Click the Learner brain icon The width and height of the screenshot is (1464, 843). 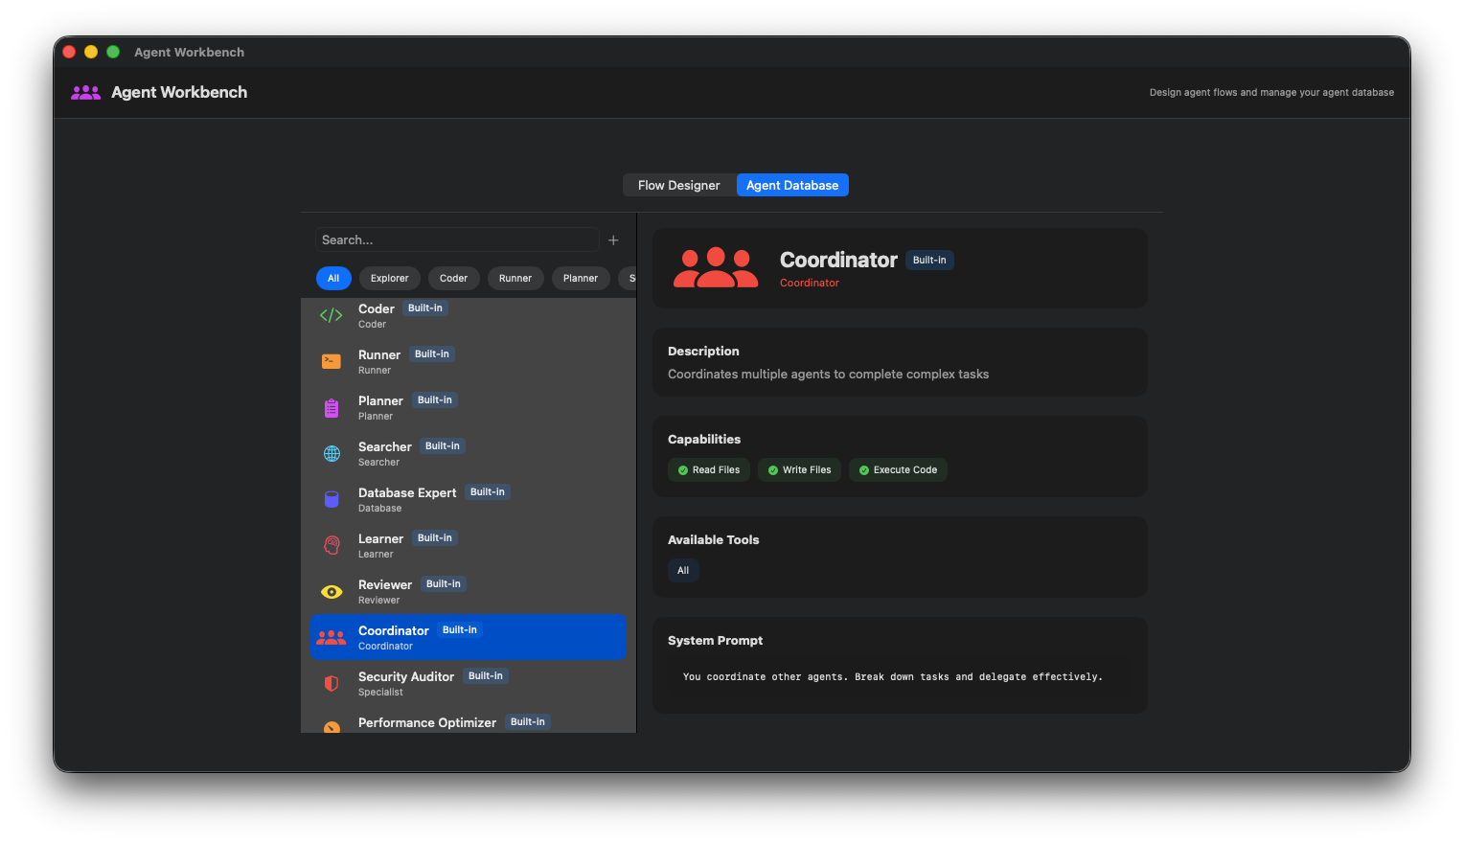pyautogui.click(x=331, y=545)
